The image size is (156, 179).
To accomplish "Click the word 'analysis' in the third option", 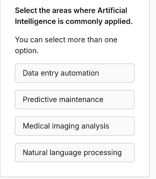I will [x=95, y=126].
